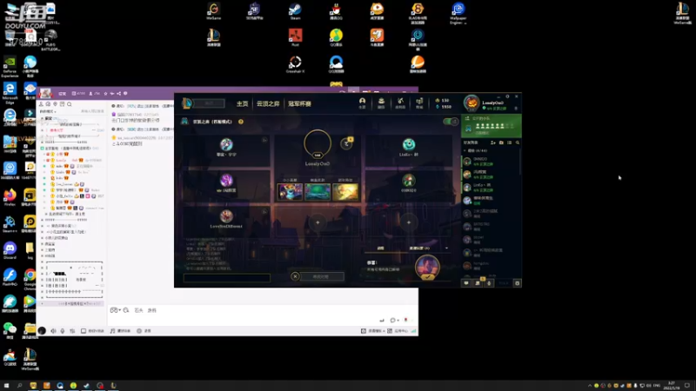This screenshot has width=696, height=391.
Task: Click the star favorite icon in the YY title bar
Action: coord(105,94)
